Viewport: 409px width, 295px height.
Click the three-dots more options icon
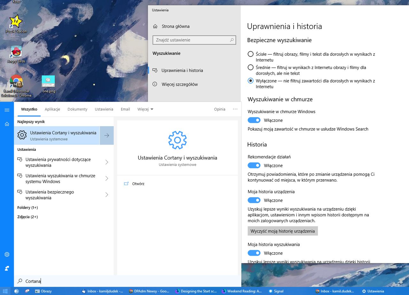coord(235,109)
